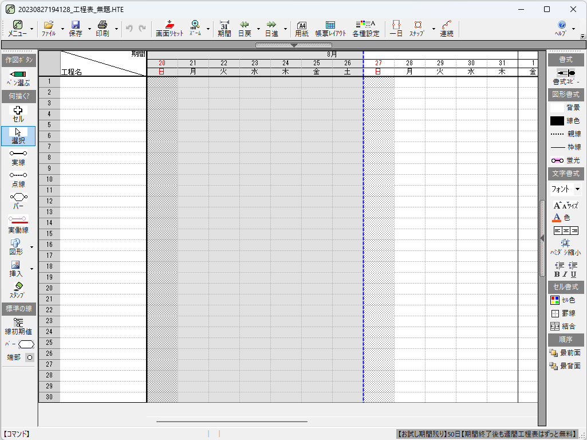This screenshot has width=587, height=440.
Task: Pick the バー bar tool
Action: [18, 201]
